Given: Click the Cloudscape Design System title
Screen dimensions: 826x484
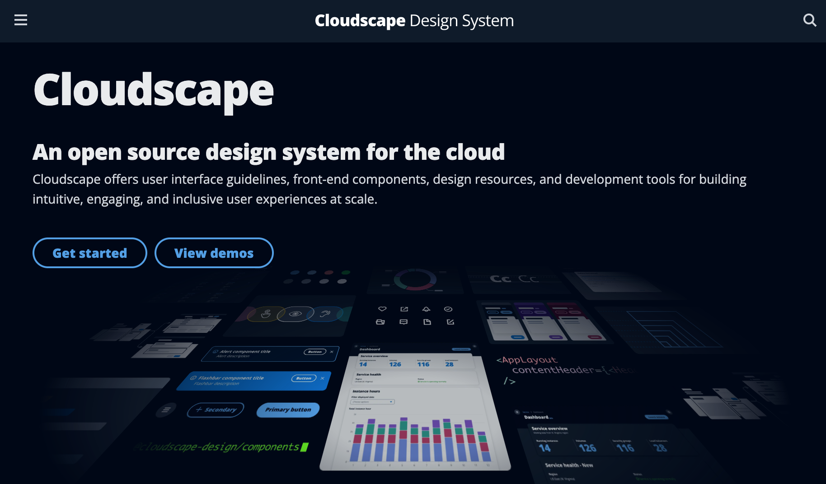Looking at the screenshot, I should tap(414, 20).
